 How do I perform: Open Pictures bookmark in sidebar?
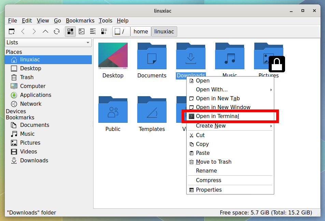(x=48, y=143)
